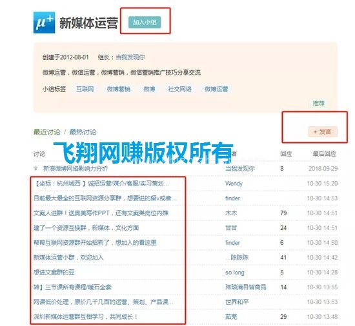
Task: Open topic 深圳新媒体运营群互相学习
Action: pyautogui.click(x=85, y=317)
